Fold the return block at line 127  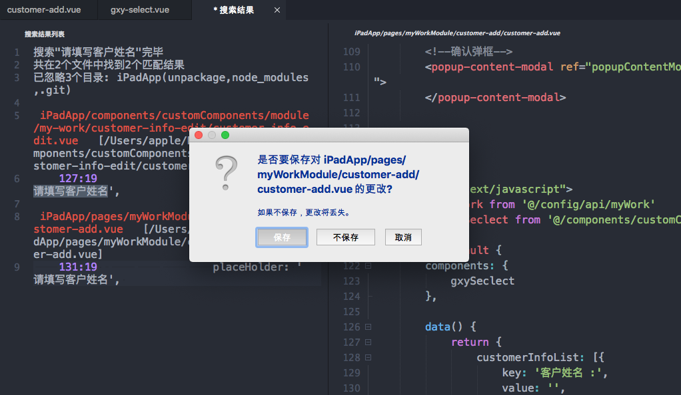point(367,342)
